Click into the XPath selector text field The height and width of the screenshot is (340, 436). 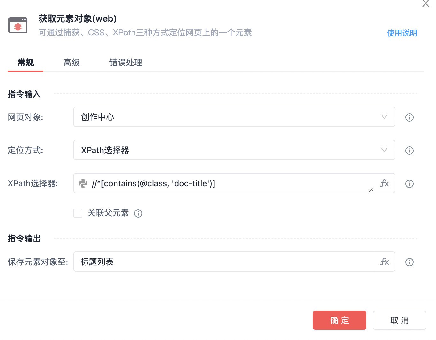point(230,183)
